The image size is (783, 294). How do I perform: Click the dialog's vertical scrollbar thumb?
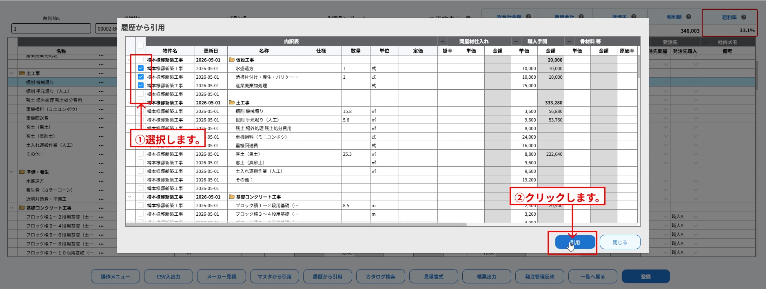click(639, 67)
